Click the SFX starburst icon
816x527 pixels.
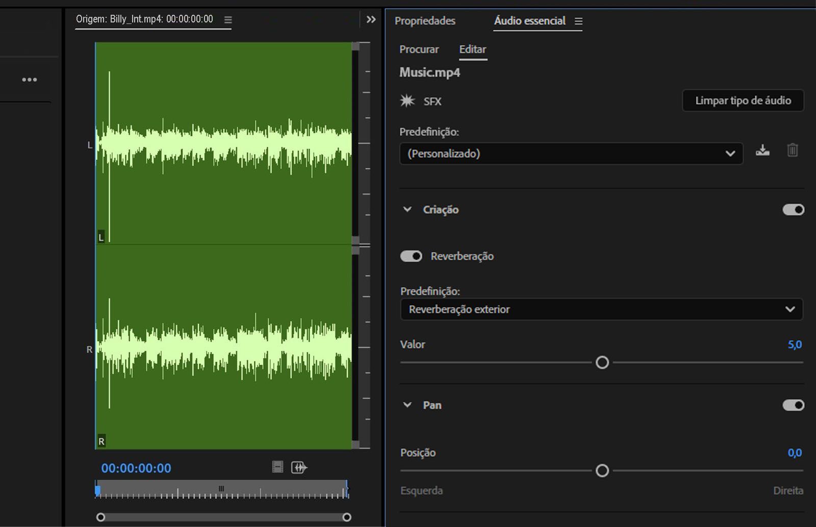coord(407,101)
